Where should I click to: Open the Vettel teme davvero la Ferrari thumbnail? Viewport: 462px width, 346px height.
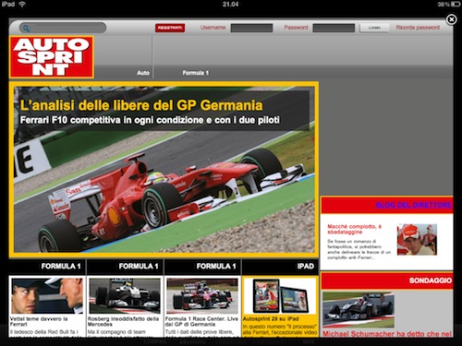tap(47, 296)
